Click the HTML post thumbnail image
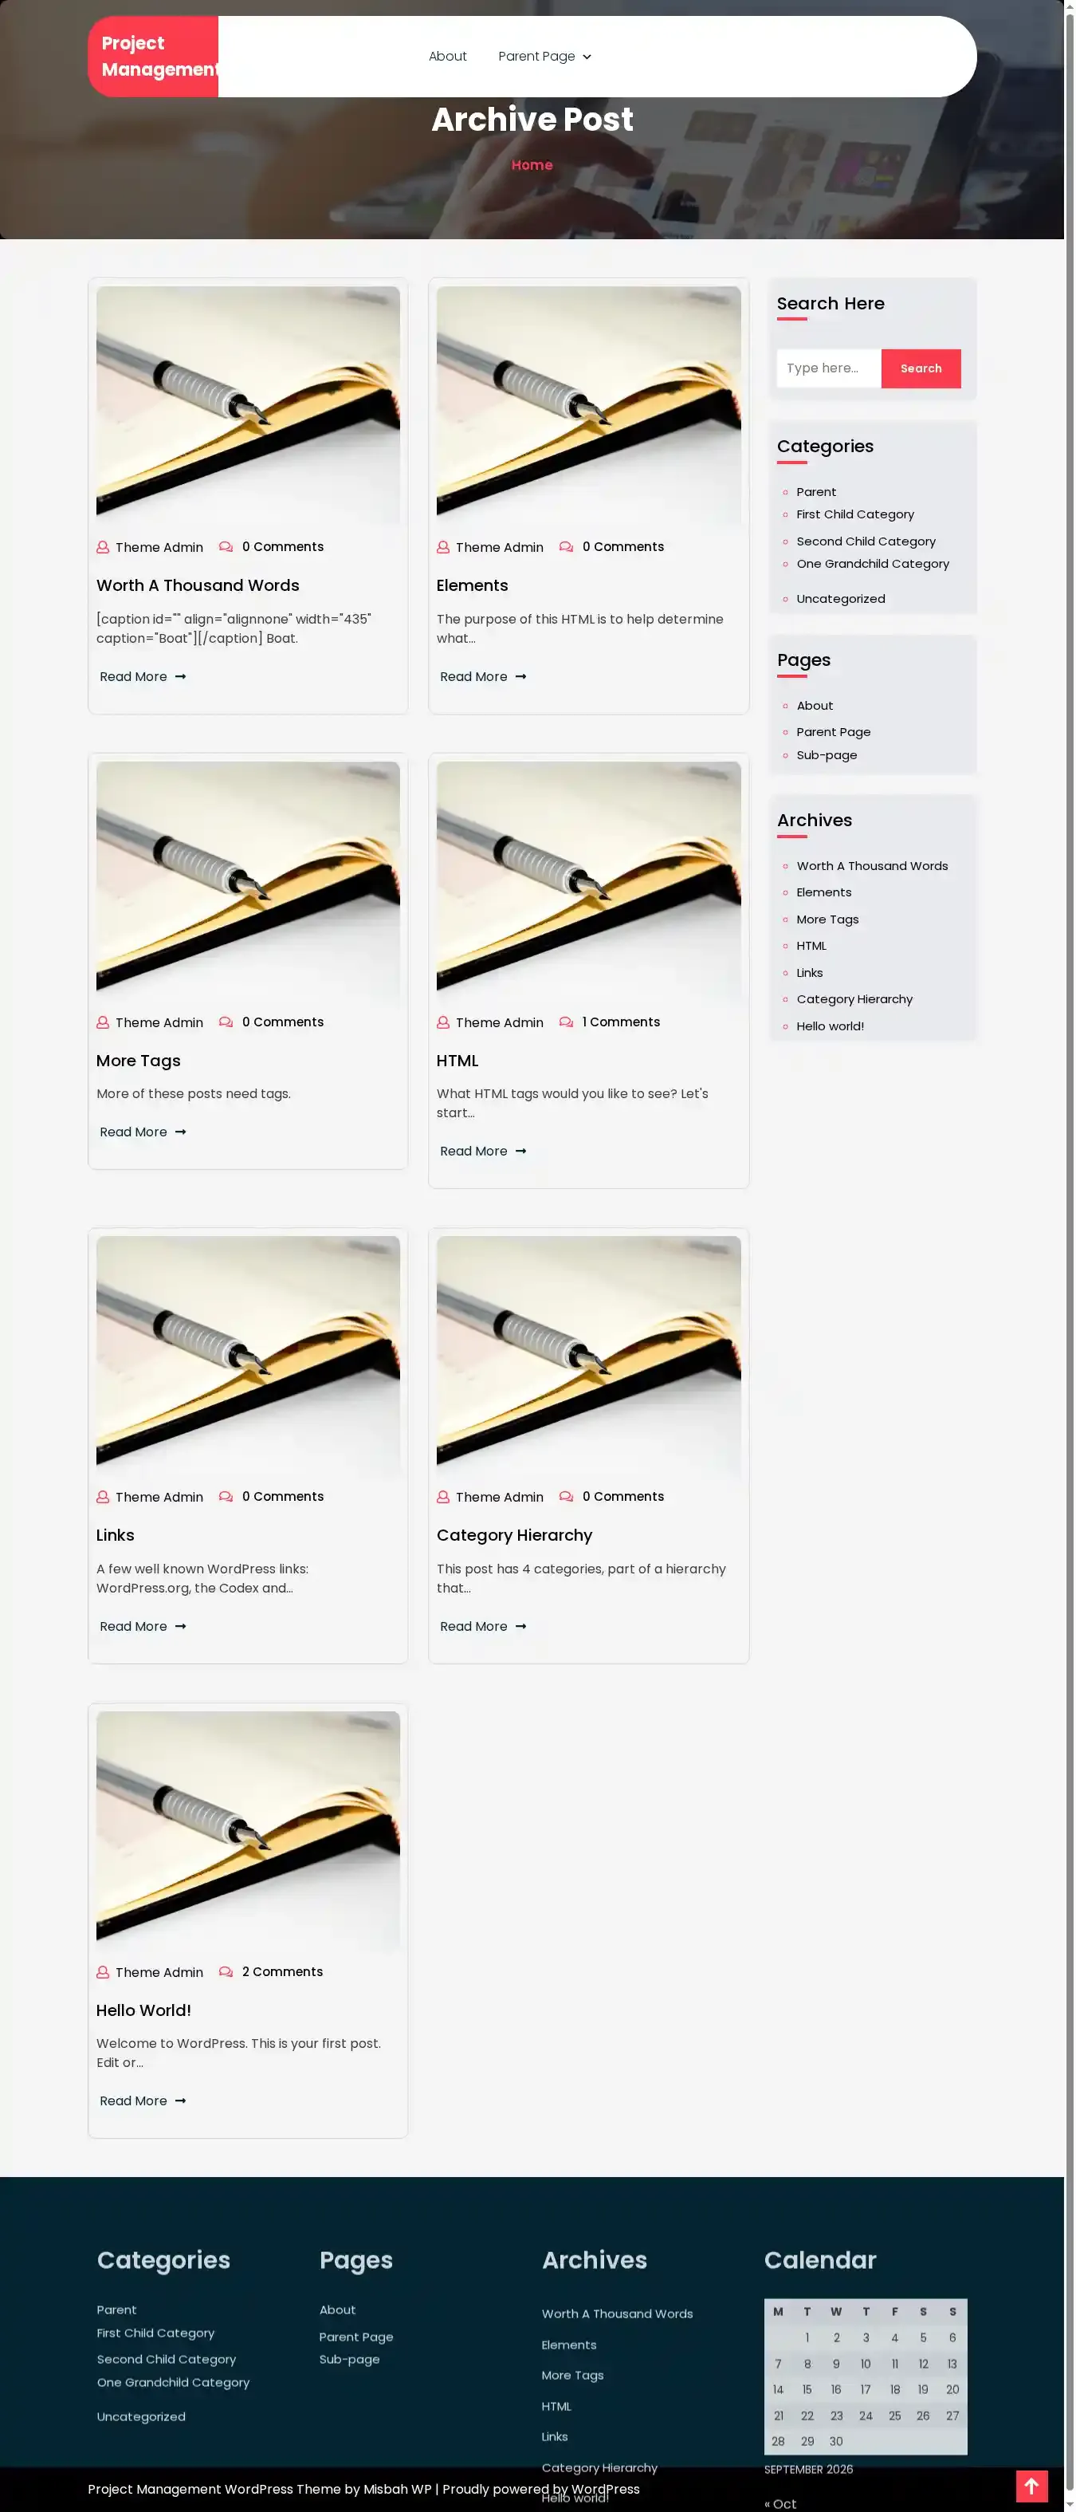Screen dimensions: 1076x2512 click(587, 880)
